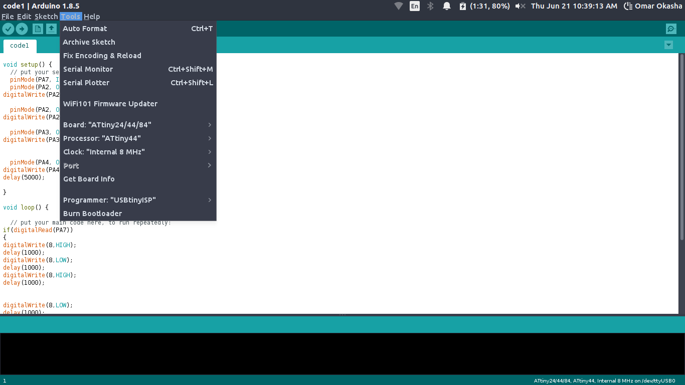The height and width of the screenshot is (385, 685).
Task: Open the Sketch menu
Action: (46, 17)
